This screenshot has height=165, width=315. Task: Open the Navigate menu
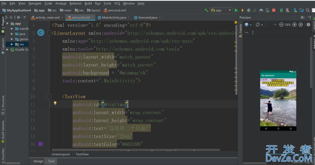pos(35,3)
